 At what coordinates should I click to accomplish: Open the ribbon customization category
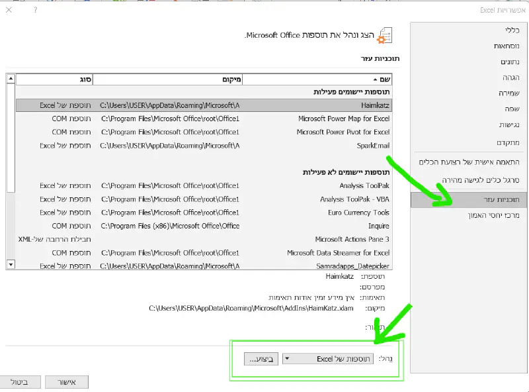point(469,162)
